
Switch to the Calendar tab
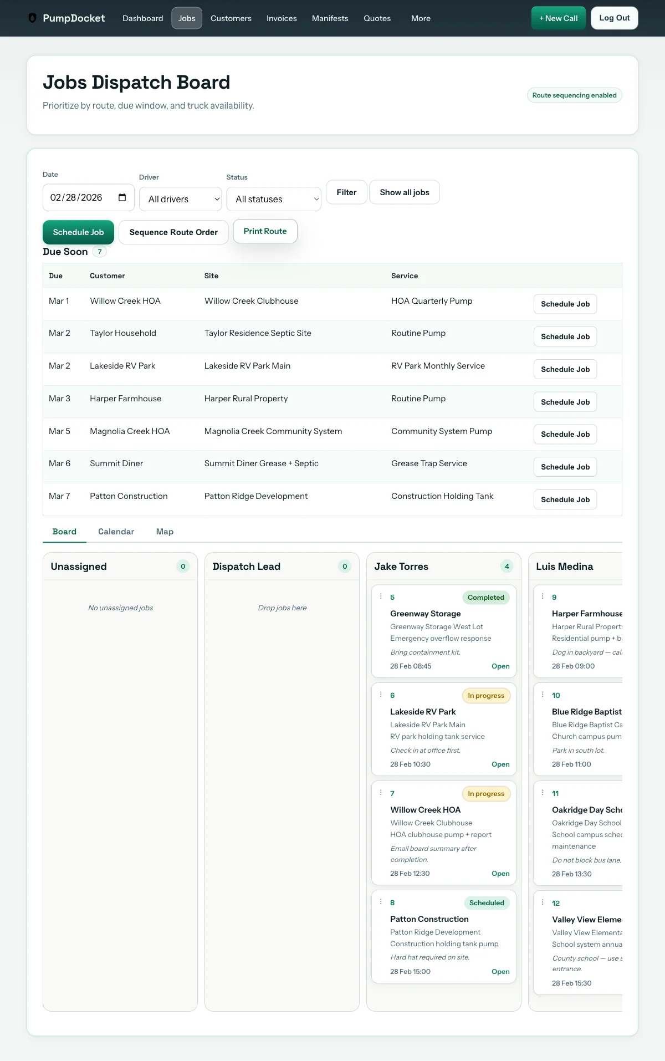[x=116, y=532]
